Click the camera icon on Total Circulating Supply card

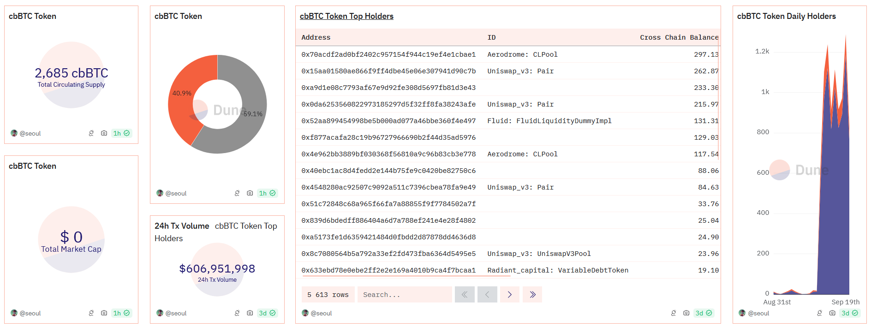tap(104, 133)
